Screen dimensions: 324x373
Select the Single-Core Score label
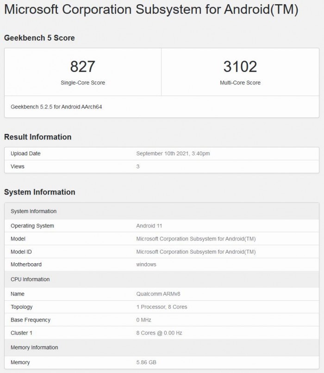(x=83, y=83)
